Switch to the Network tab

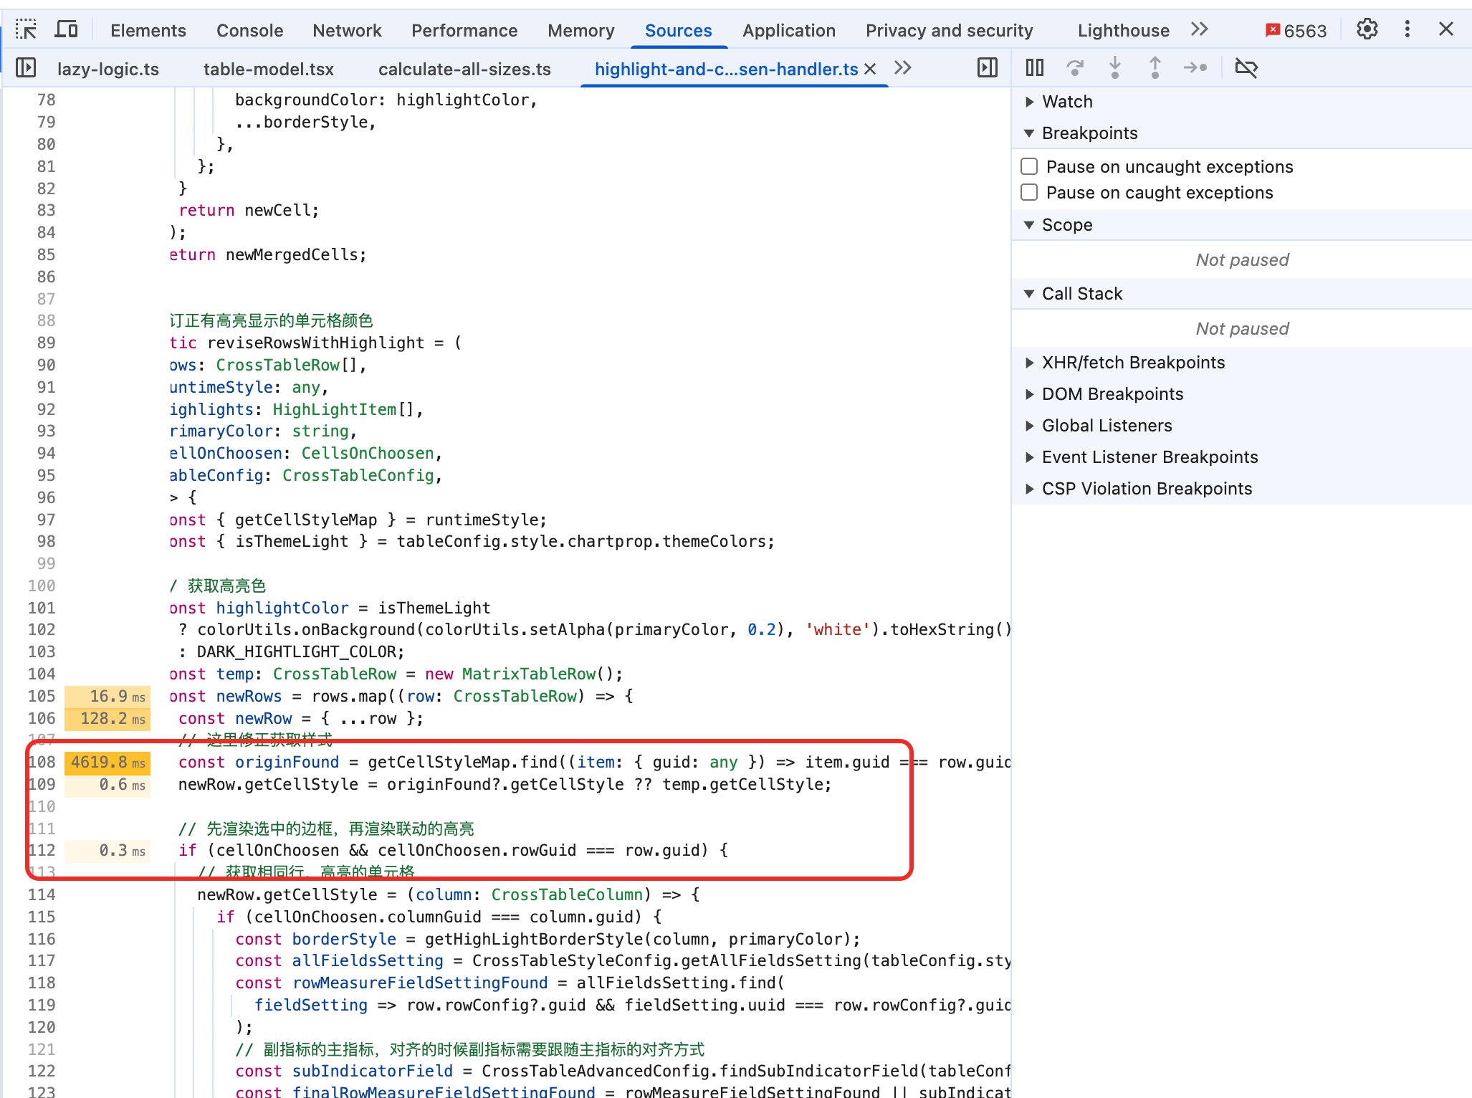tap(347, 30)
